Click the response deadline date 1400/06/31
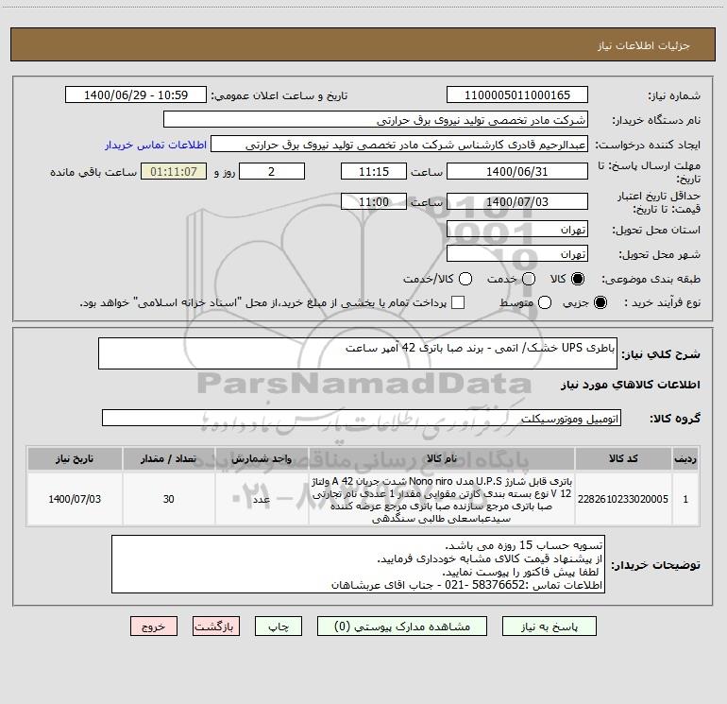 517,171
